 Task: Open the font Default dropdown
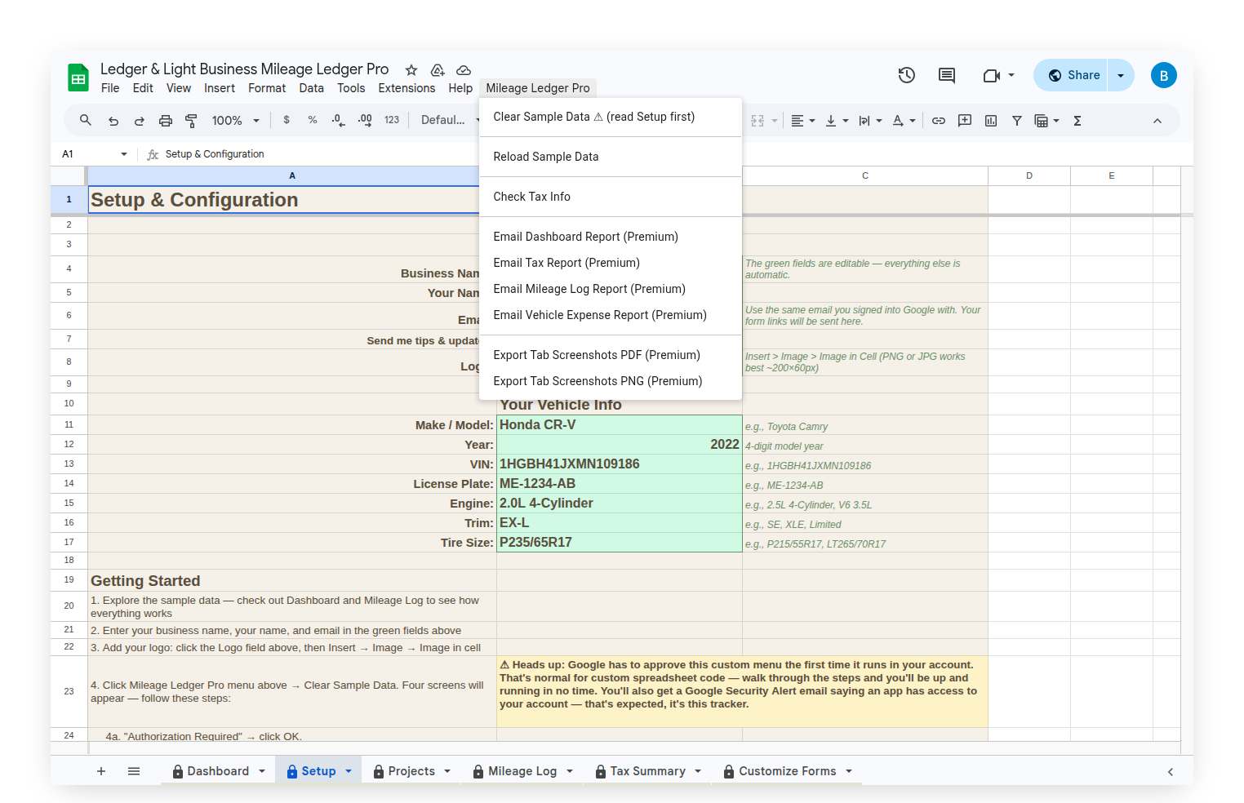coord(449,120)
